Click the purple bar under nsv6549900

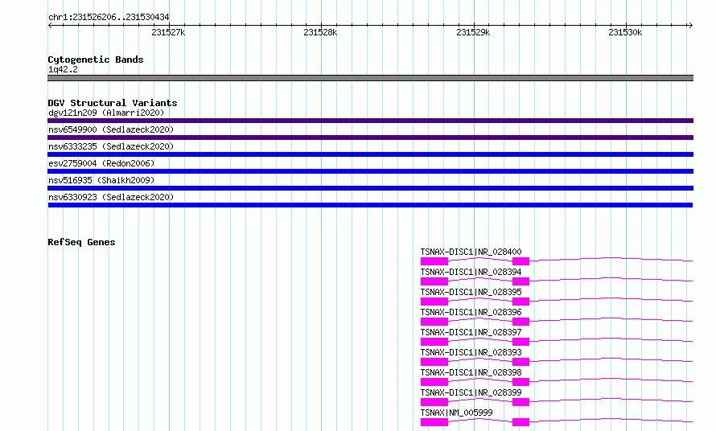click(x=370, y=138)
